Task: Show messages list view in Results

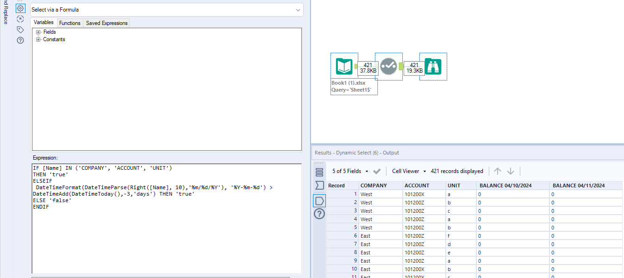Action: click(x=319, y=173)
